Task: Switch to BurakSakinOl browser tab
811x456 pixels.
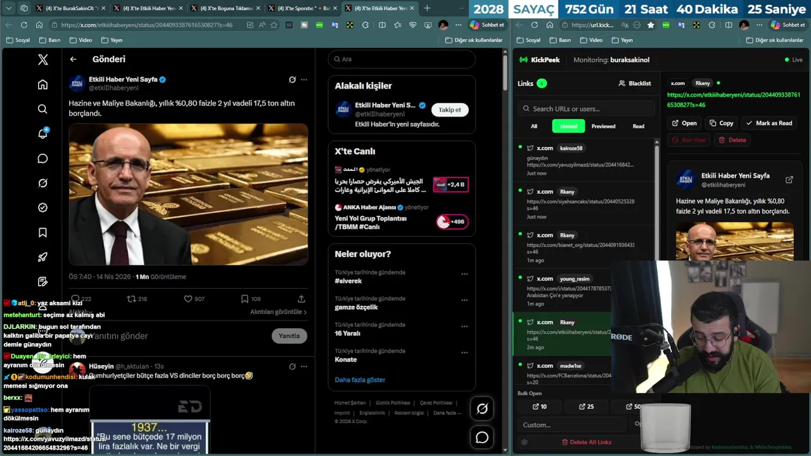Action: click(x=72, y=8)
